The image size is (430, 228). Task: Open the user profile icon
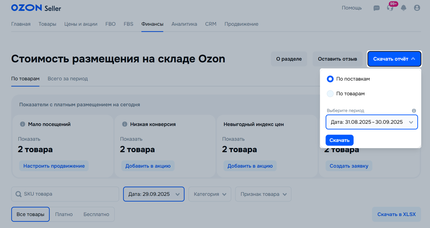point(417,8)
